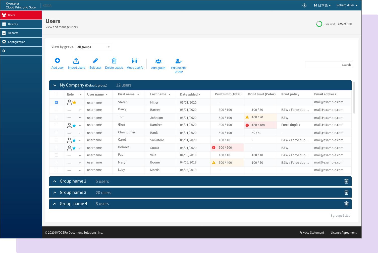Check the checkbox for Darcy Barnes
The height and width of the screenshot is (253, 378).
[56, 110]
